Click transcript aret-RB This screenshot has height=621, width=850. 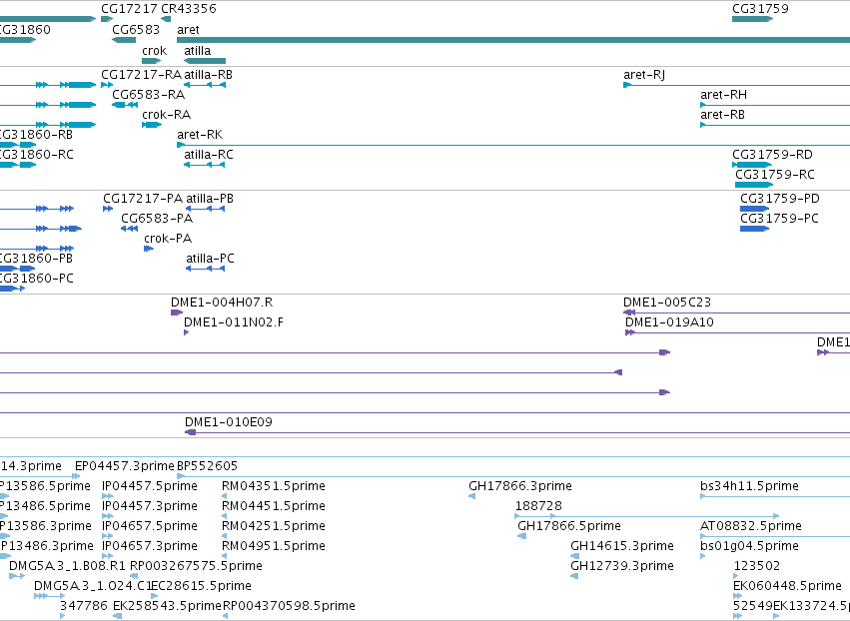pyautogui.click(x=722, y=115)
